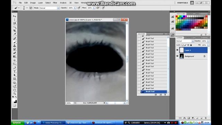Viewport: 222px width, 125px height.
Task: Select the 3D Rotate tool
Action: pyautogui.click(x=15, y=83)
